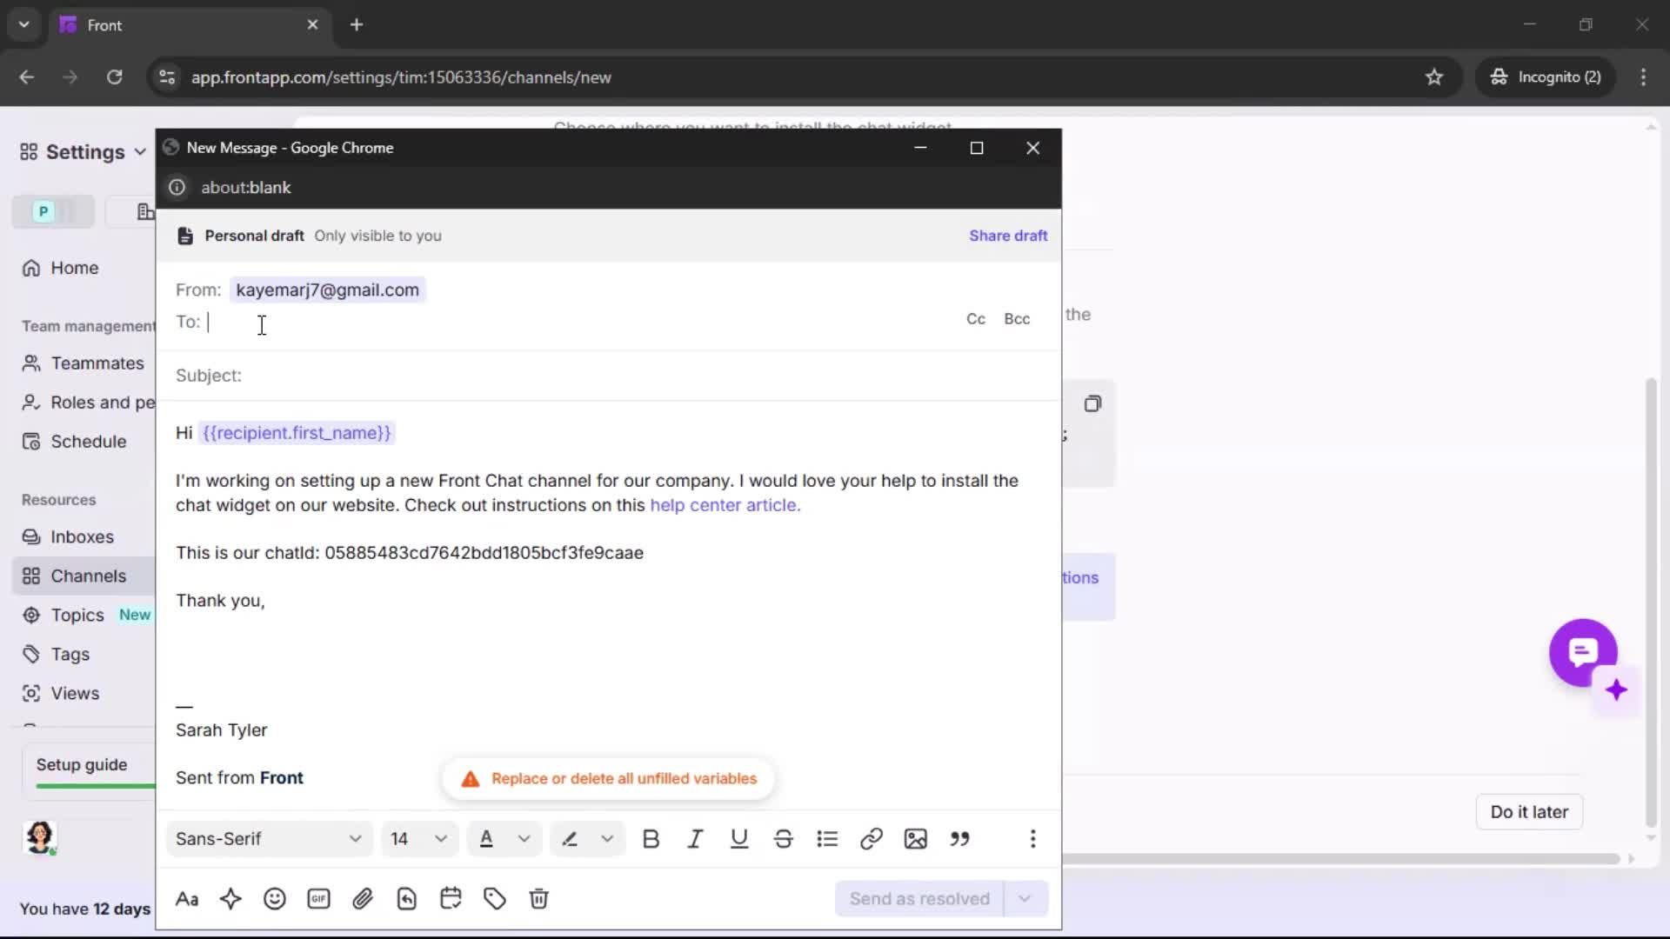Toggle the bulleted list

(x=827, y=838)
